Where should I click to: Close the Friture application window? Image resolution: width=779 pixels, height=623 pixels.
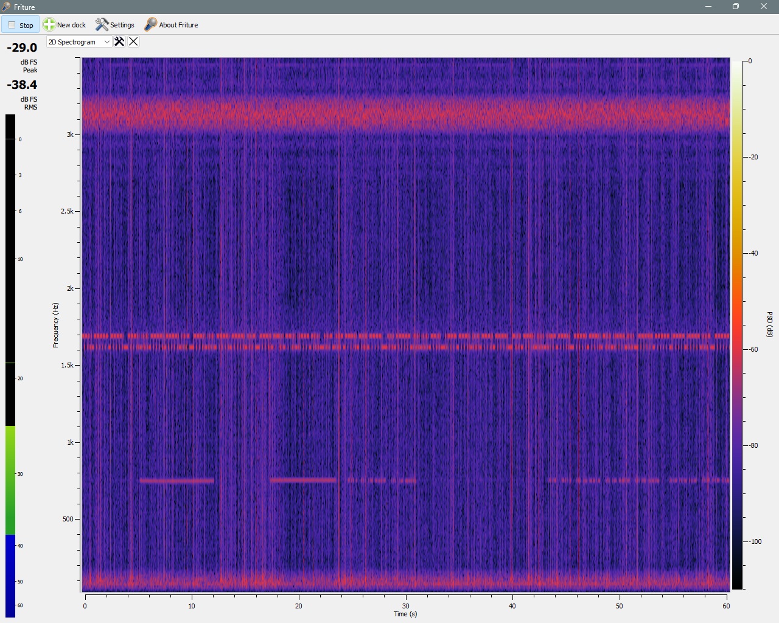763,7
